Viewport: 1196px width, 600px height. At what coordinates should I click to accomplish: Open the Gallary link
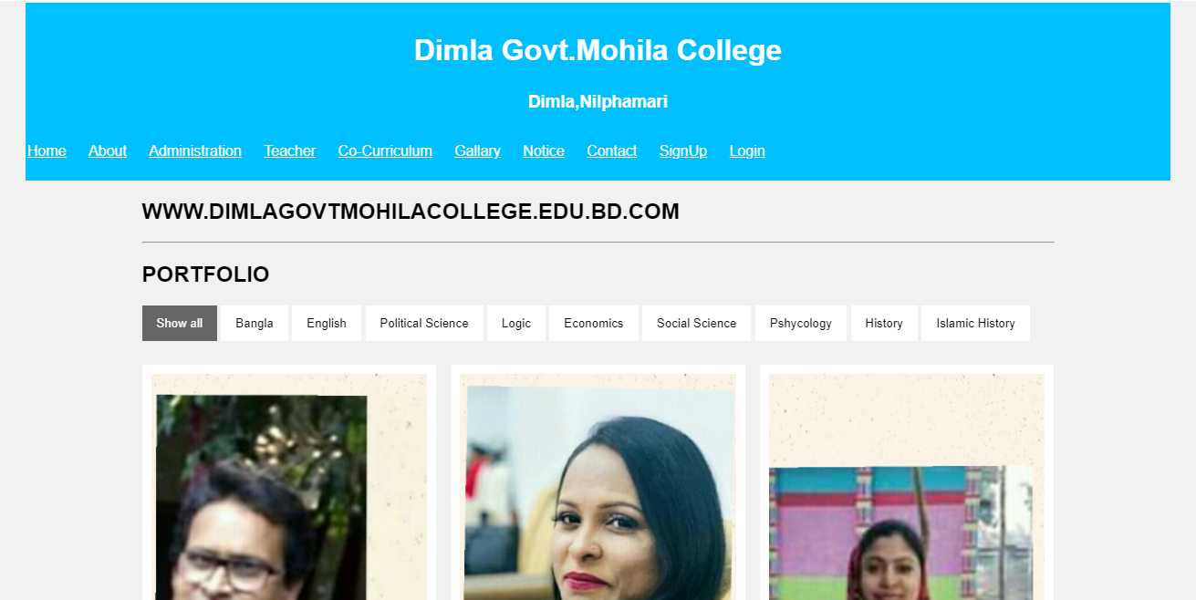478,150
